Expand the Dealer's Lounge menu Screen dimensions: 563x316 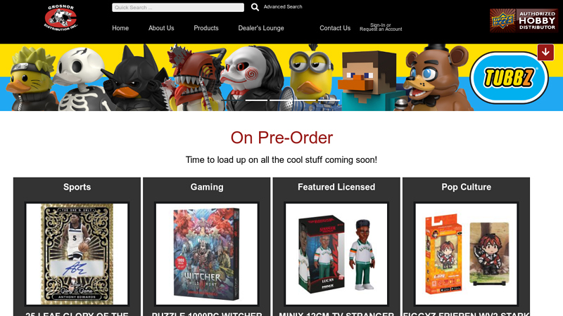[x=261, y=28]
